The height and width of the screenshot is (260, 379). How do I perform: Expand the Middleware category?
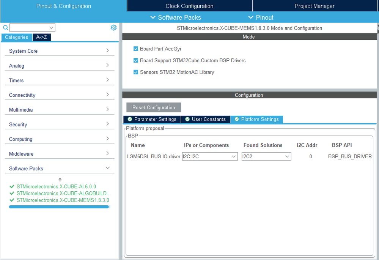[x=60, y=154]
